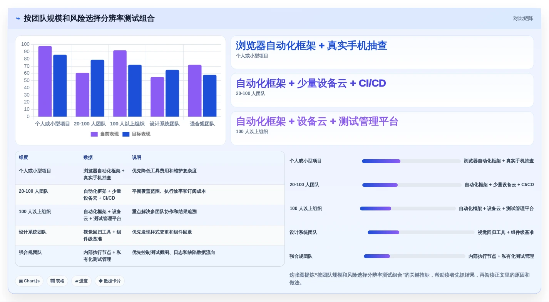
Task: Click the progress bar for 强合规团队
Action: pyautogui.click(x=415, y=257)
